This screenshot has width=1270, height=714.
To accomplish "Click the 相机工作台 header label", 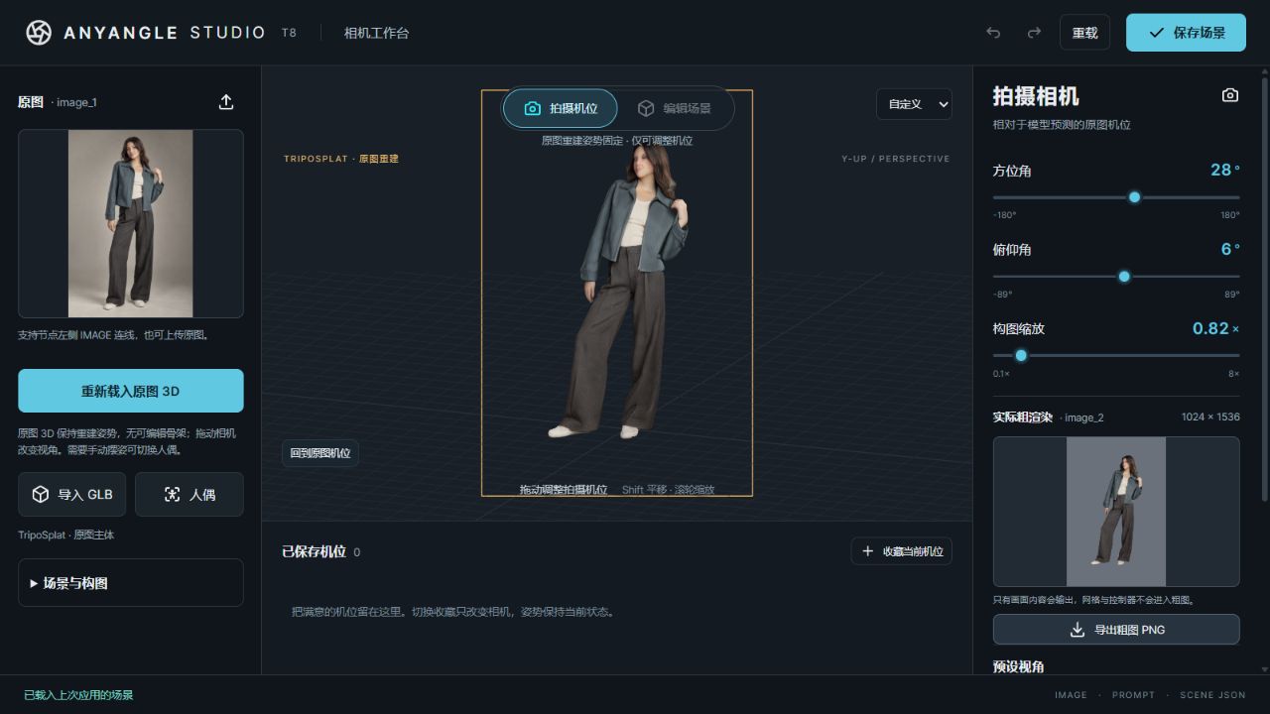I will [376, 33].
